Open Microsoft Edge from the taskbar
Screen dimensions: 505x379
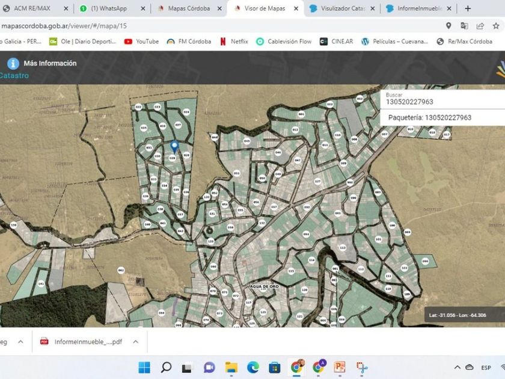(x=253, y=368)
